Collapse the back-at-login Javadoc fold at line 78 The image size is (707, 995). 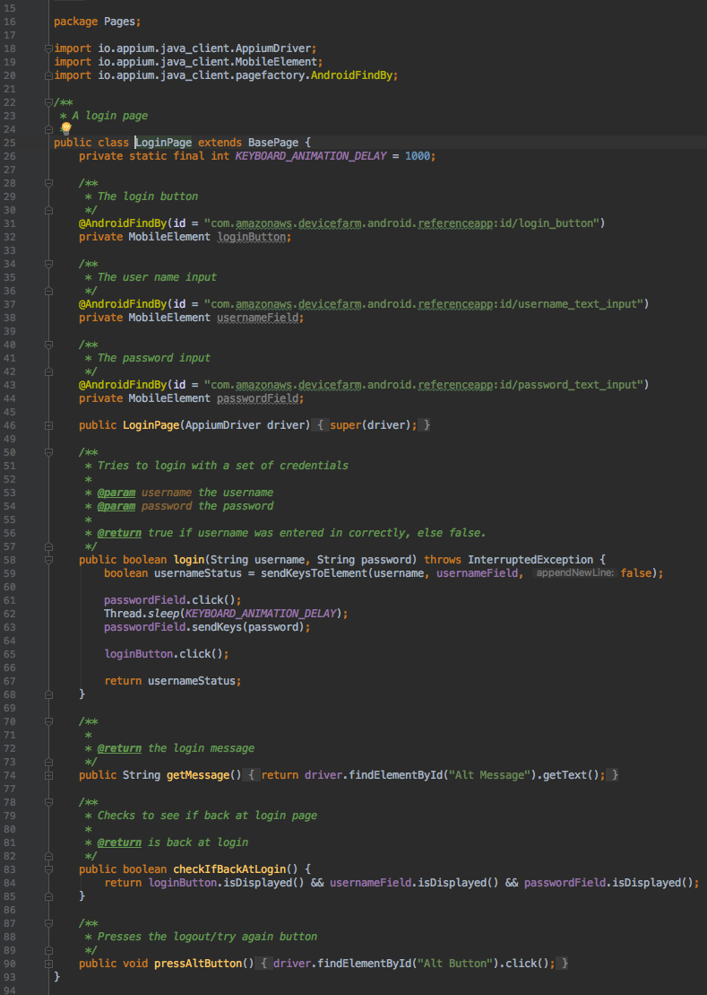[x=48, y=801]
